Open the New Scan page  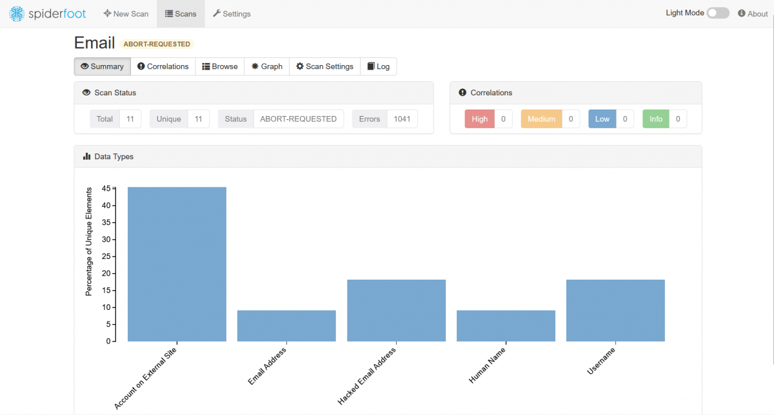pos(126,14)
